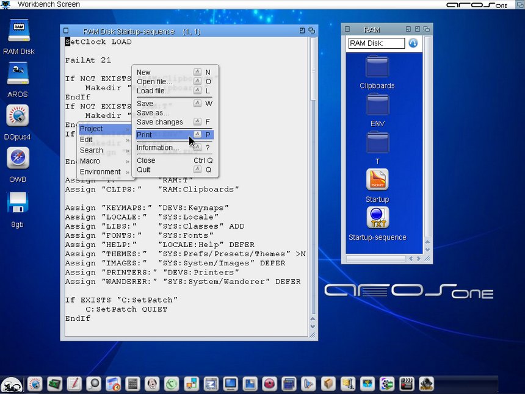Click the calculator icon in the dock
Viewport: 525px width, 394px height.
point(132,384)
